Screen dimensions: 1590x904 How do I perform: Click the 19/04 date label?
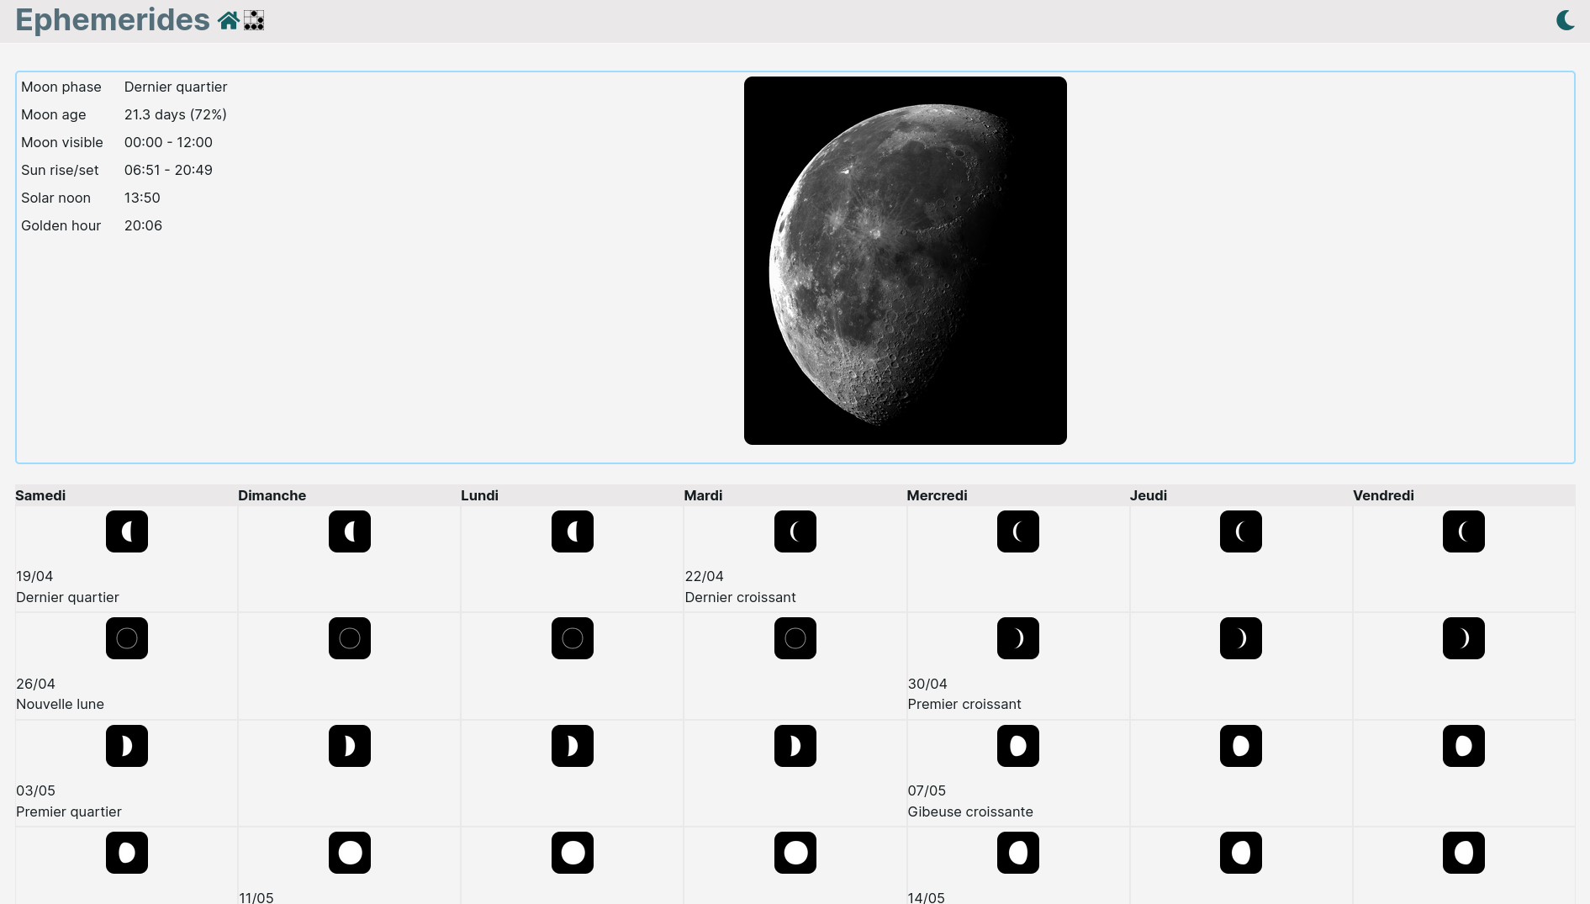(x=34, y=576)
